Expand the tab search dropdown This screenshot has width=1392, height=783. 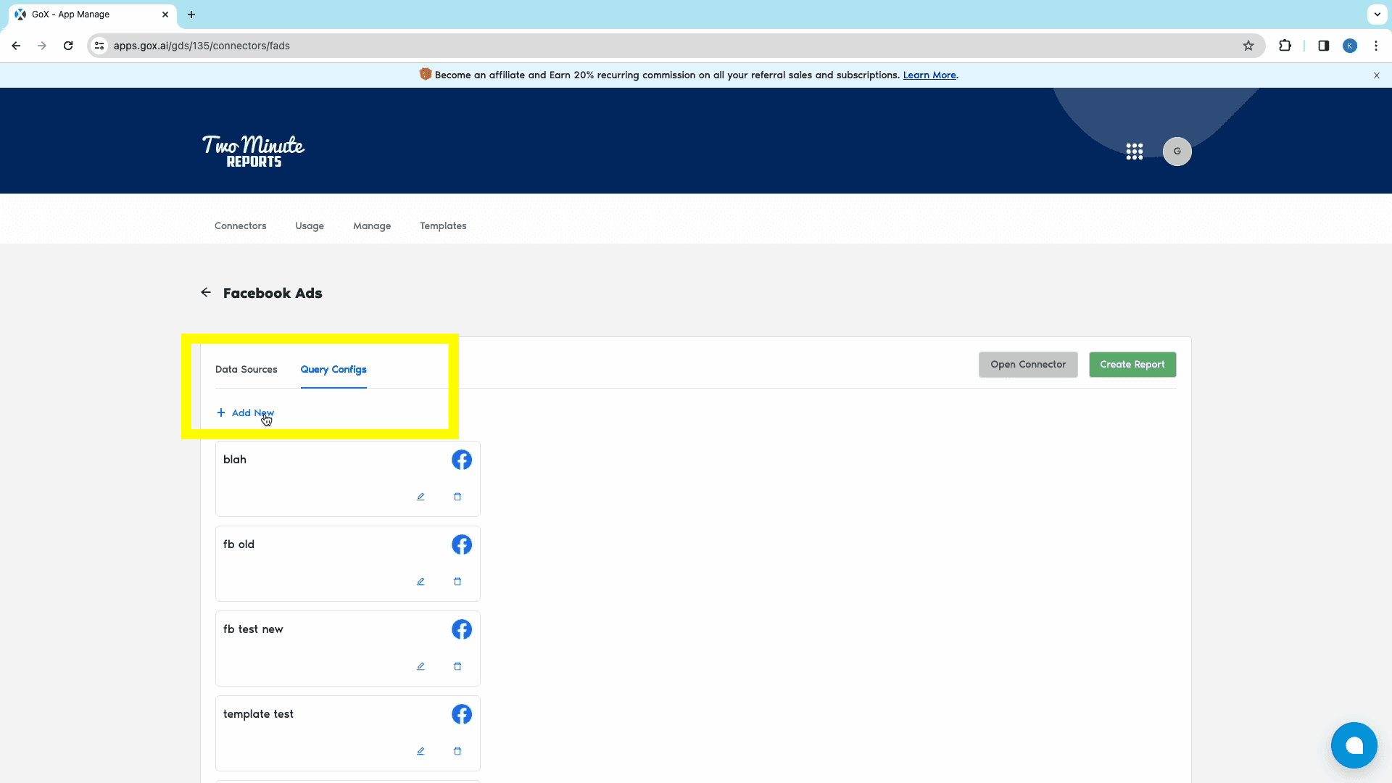coord(1377,14)
